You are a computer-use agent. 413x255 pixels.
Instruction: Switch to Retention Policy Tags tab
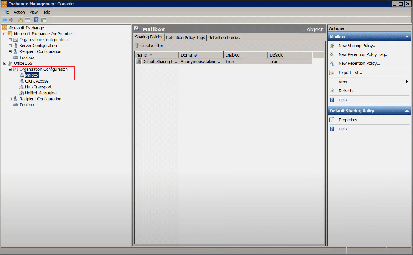pyautogui.click(x=185, y=38)
